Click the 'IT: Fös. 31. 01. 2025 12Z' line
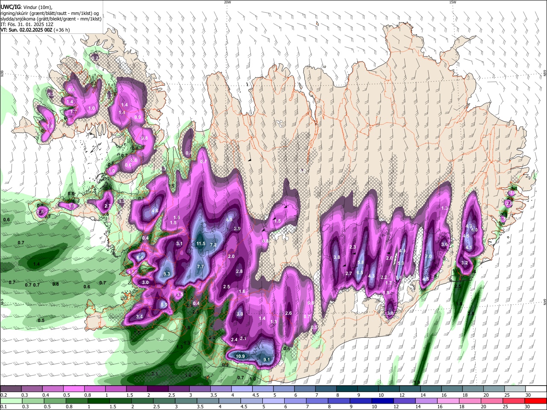Viewport: 547px width, 410px height. click(28, 24)
